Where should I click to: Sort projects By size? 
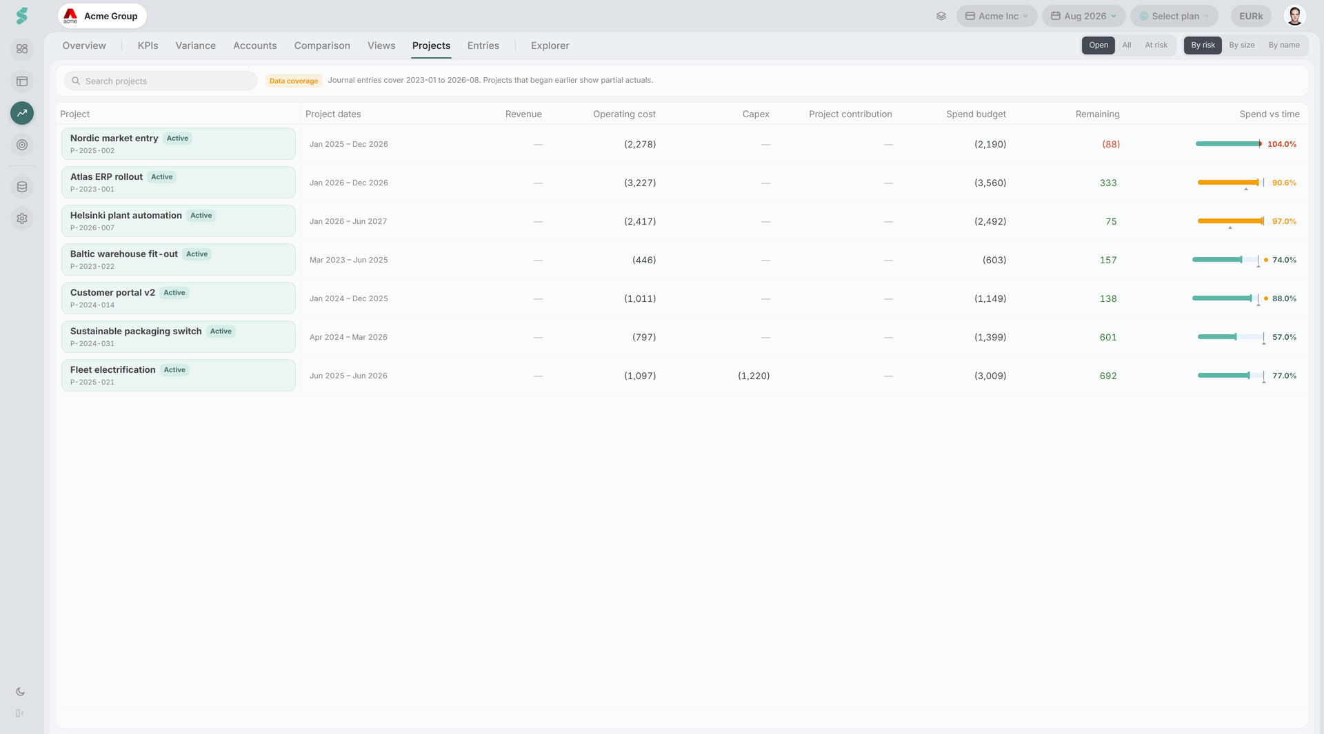tap(1242, 45)
